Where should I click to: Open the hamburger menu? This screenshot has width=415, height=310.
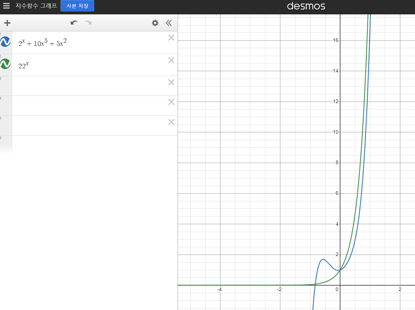(6, 6)
